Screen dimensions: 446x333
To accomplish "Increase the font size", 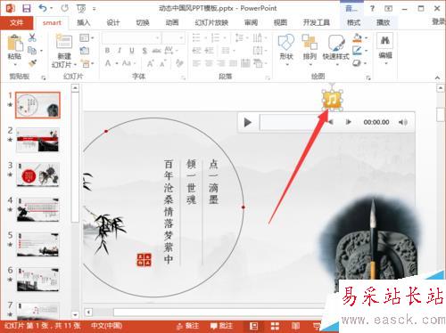I will click(x=151, y=63).
